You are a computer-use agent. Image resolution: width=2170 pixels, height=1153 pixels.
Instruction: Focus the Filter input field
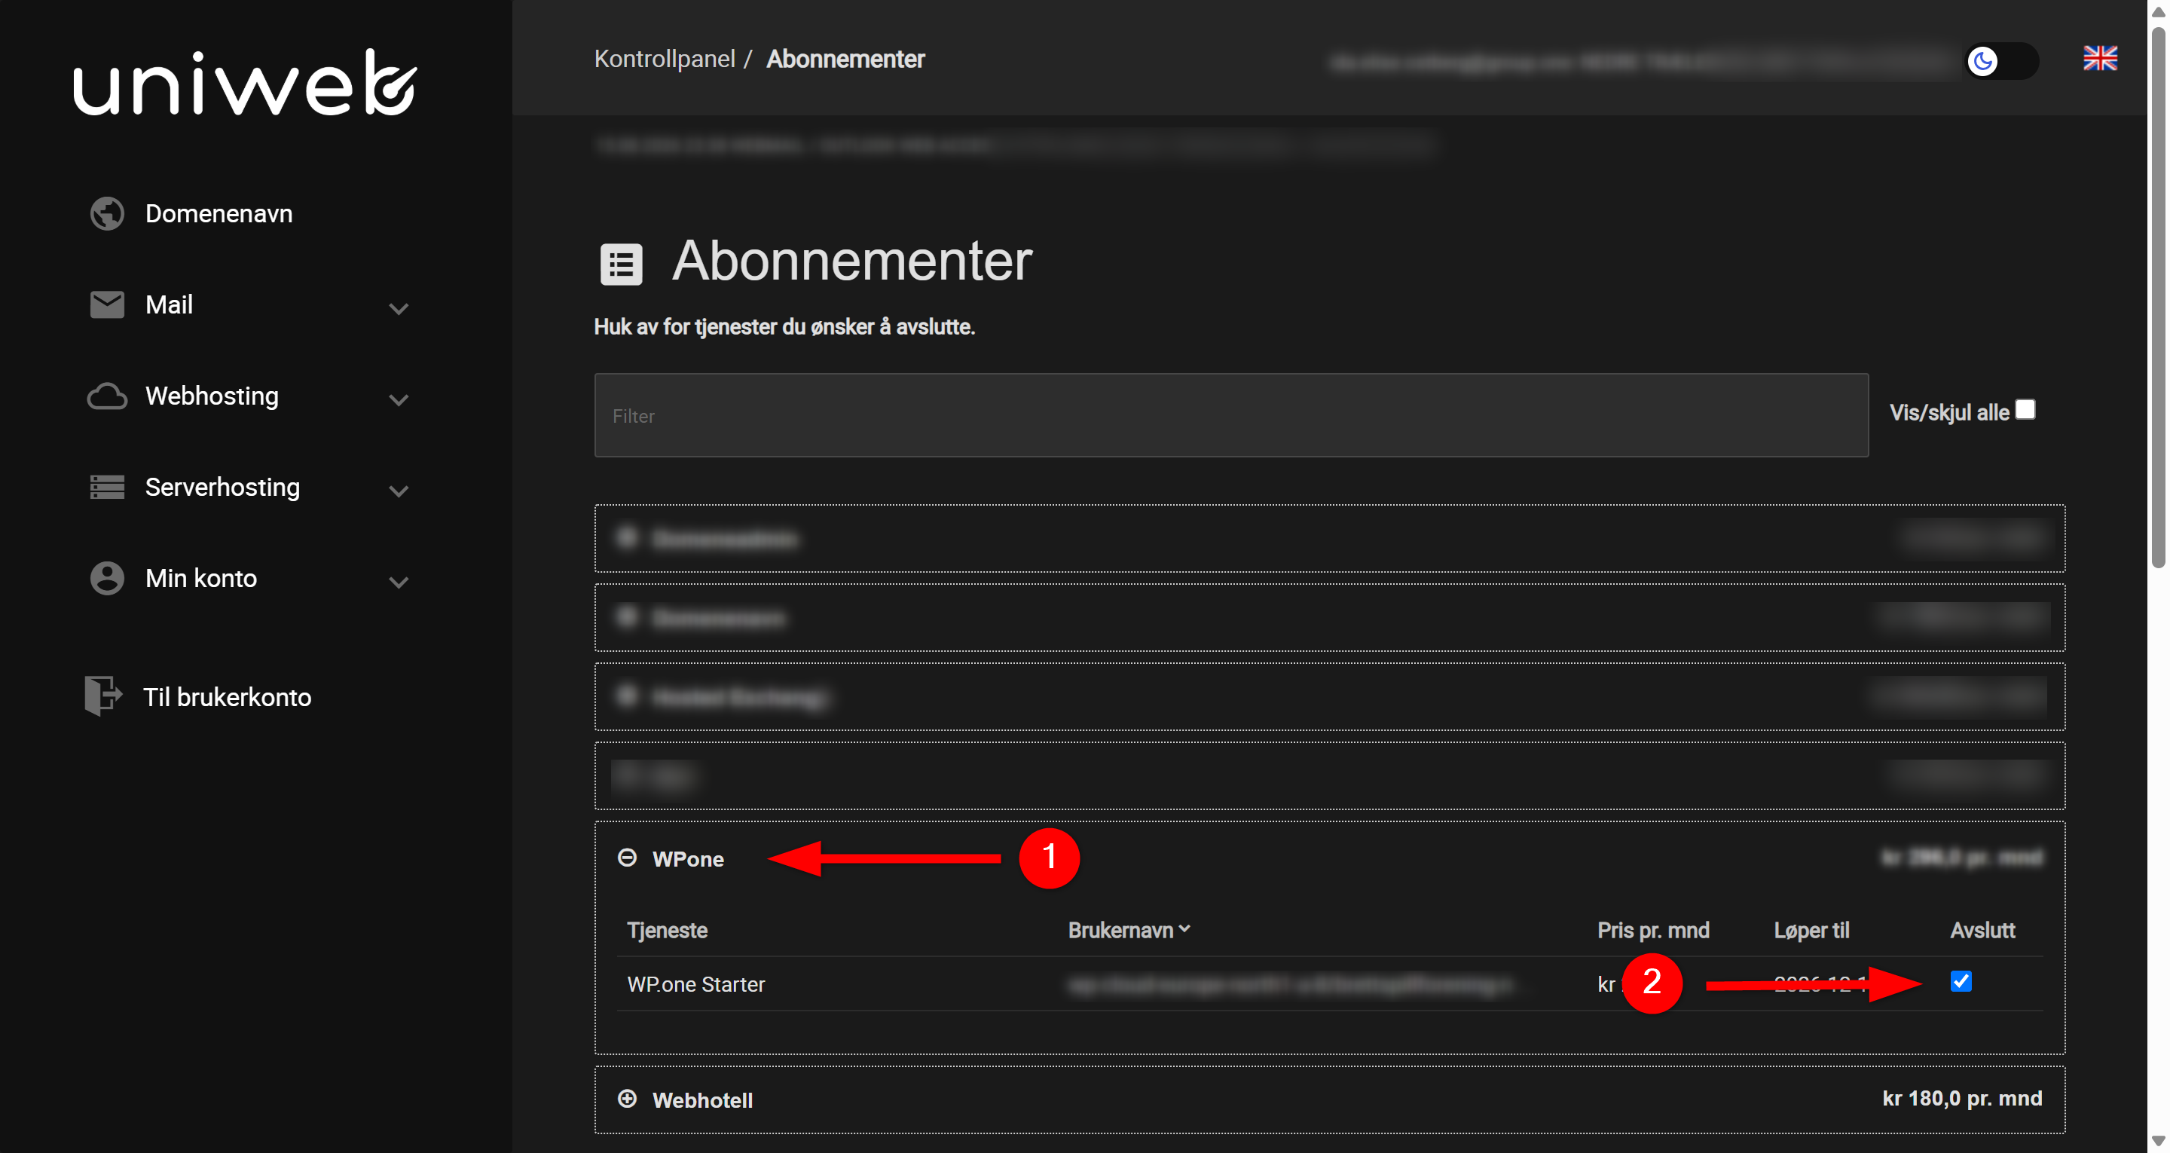tap(1230, 415)
